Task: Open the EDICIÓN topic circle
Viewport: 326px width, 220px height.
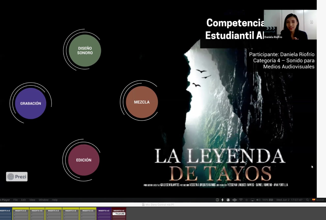Action: (84, 160)
